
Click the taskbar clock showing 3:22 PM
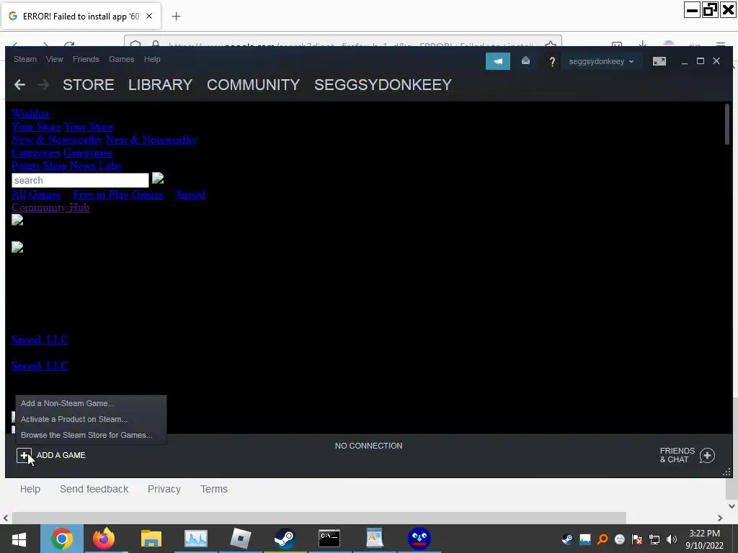click(x=705, y=539)
